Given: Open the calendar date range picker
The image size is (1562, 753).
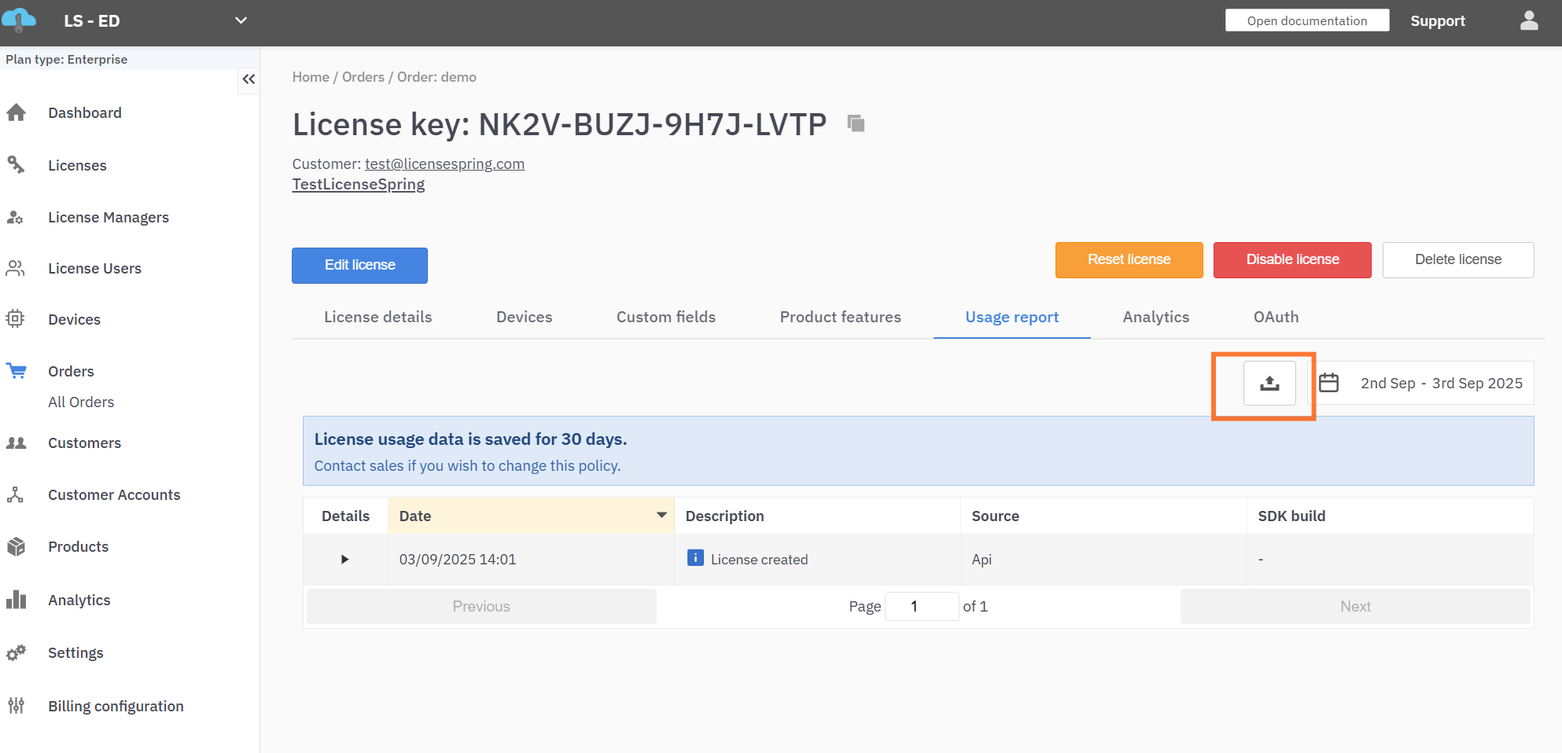Looking at the screenshot, I should [x=1329, y=383].
